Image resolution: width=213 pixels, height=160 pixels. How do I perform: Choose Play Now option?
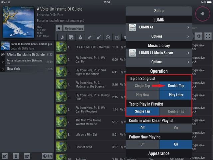[142, 95]
